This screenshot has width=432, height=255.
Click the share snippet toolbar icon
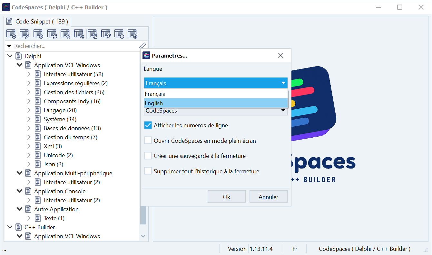79,34
